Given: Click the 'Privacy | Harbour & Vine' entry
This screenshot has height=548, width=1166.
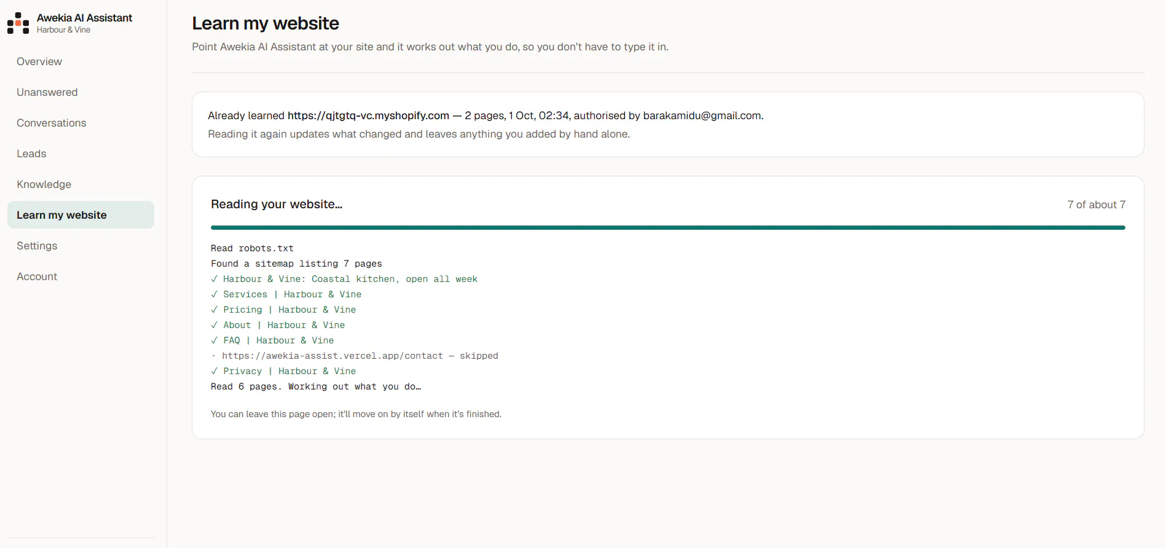Looking at the screenshot, I should click(283, 371).
